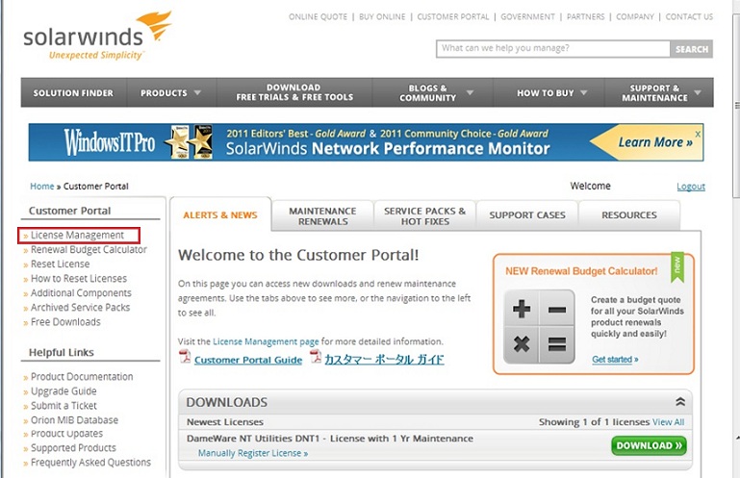Screen dimensions: 740x478
Task: Switch to Alerts & News tab
Action: point(220,215)
